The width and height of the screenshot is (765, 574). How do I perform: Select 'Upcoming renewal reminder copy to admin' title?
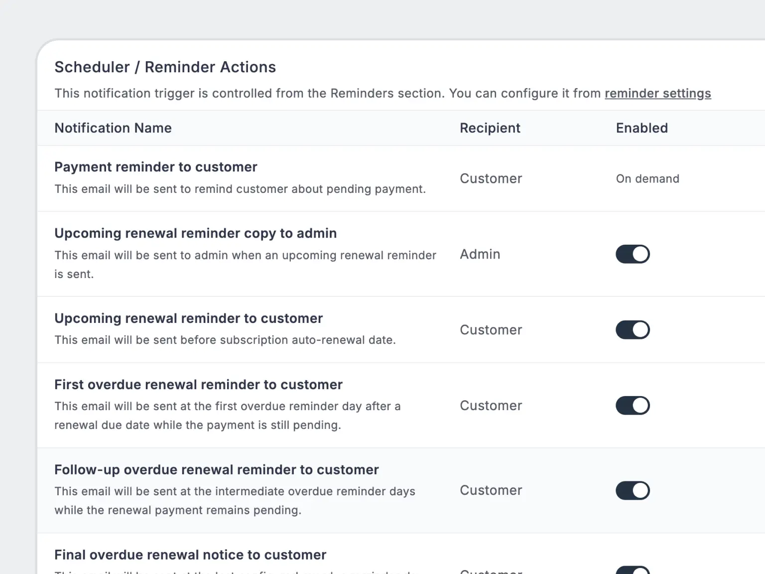pos(196,233)
